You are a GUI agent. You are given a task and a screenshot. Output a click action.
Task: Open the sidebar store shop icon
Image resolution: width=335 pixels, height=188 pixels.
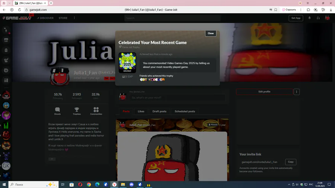pos(6,40)
